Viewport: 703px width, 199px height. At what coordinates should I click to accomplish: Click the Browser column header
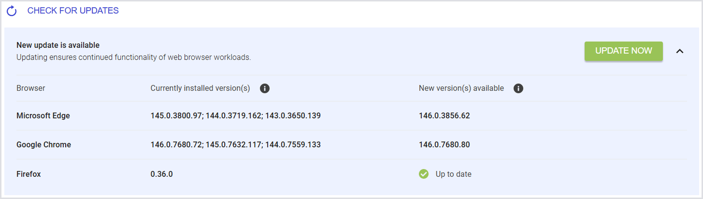(31, 88)
